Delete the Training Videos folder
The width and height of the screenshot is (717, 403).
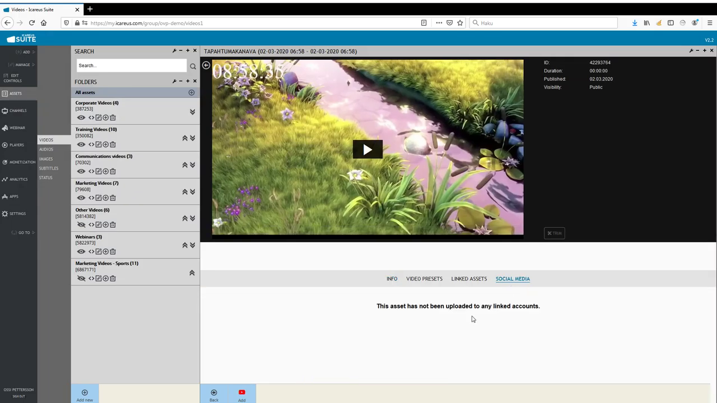tap(113, 144)
